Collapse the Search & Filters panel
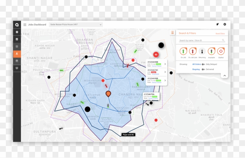The width and height of the screenshot is (245, 158). click(x=225, y=76)
